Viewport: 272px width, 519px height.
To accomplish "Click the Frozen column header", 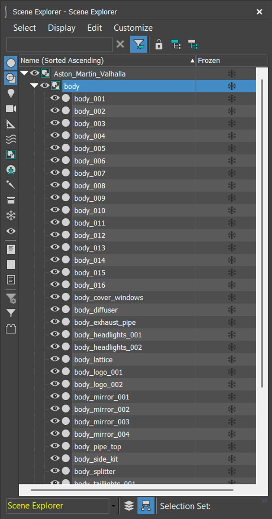I will pyautogui.click(x=232, y=61).
